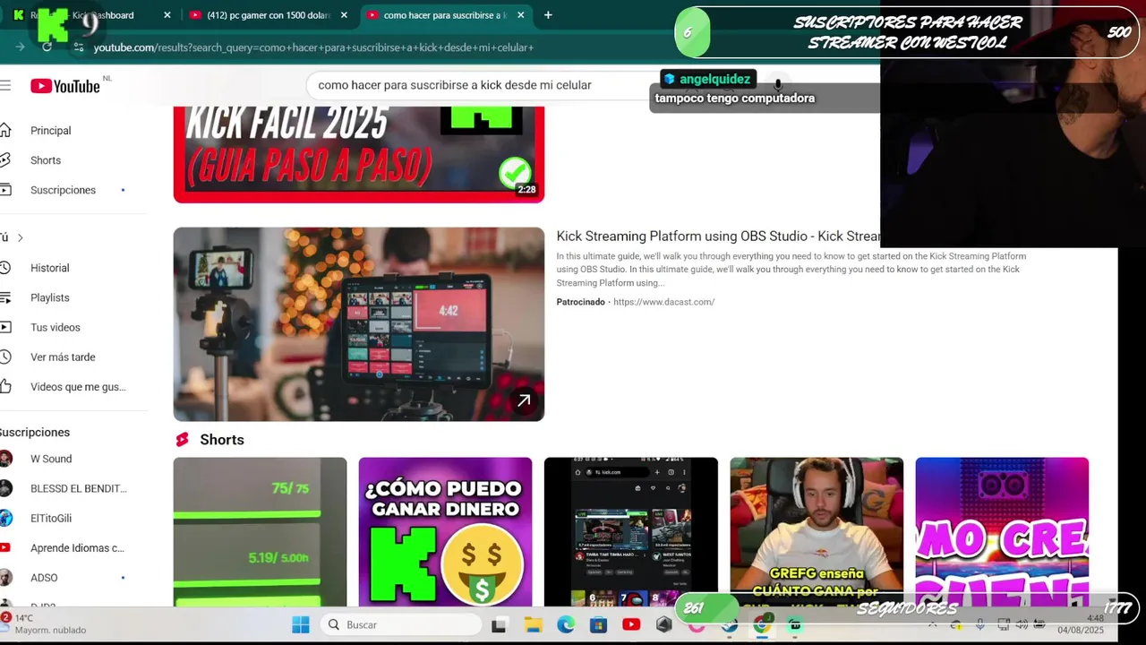Open the rightmost pink Short thumbnail
Image resolution: width=1146 pixels, height=645 pixels.
click(x=1002, y=532)
